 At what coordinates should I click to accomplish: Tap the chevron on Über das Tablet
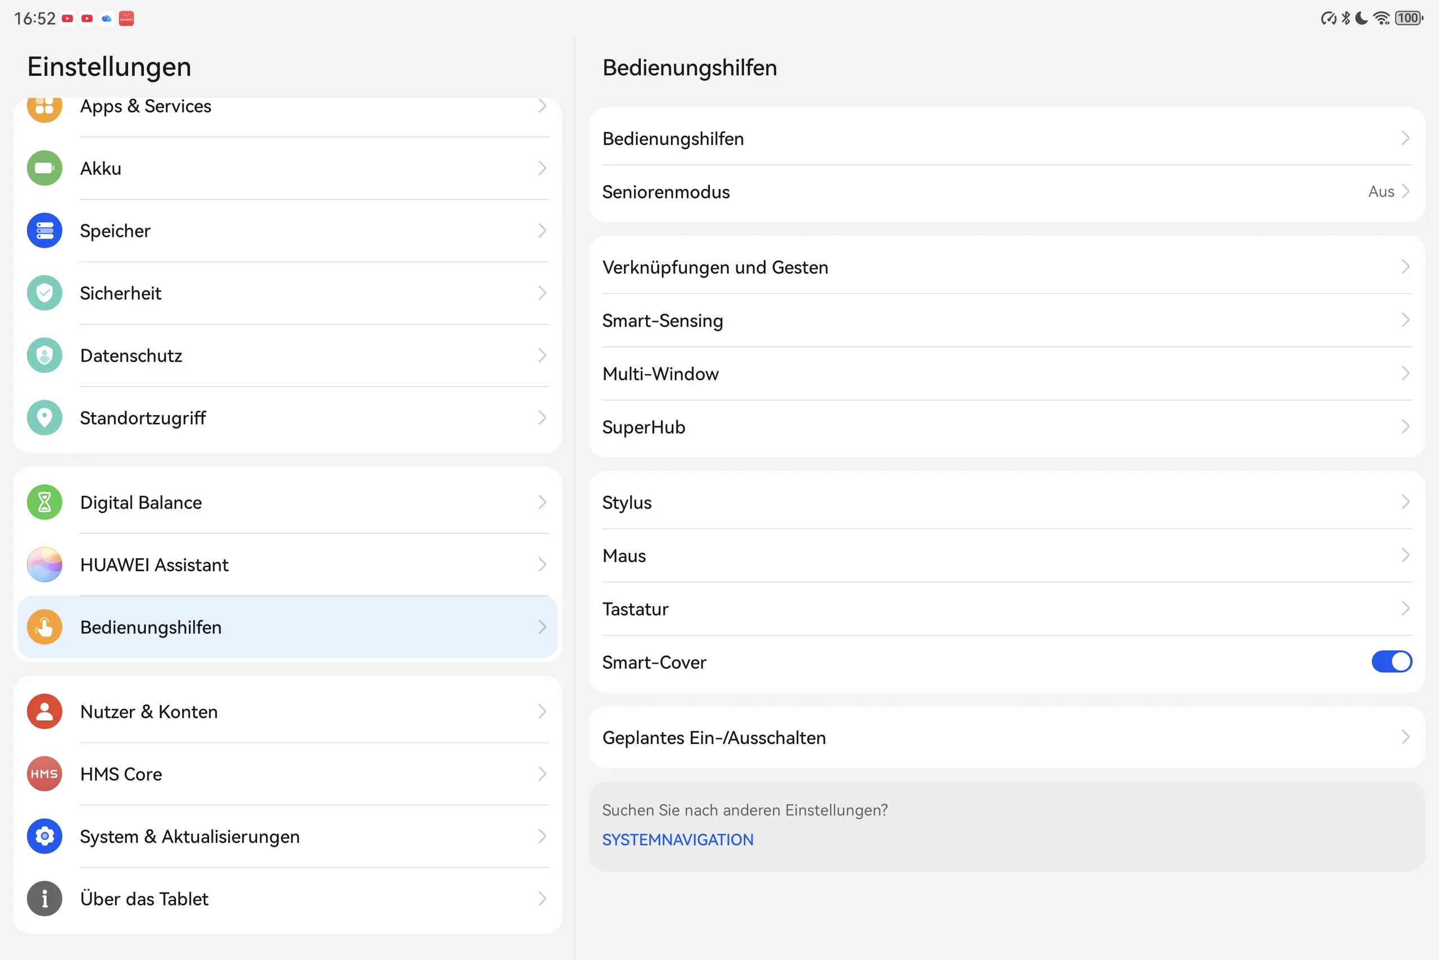click(x=542, y=899)
